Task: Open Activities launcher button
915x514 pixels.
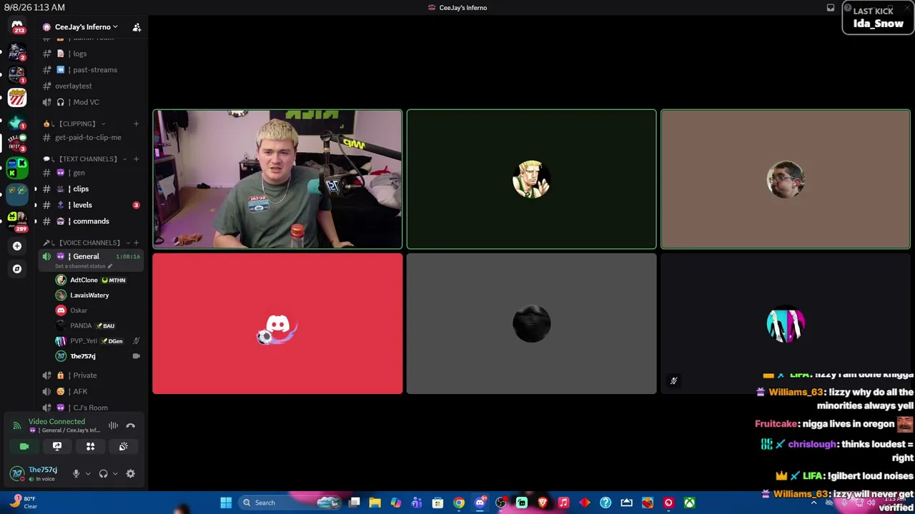Action: pos(90,446)
